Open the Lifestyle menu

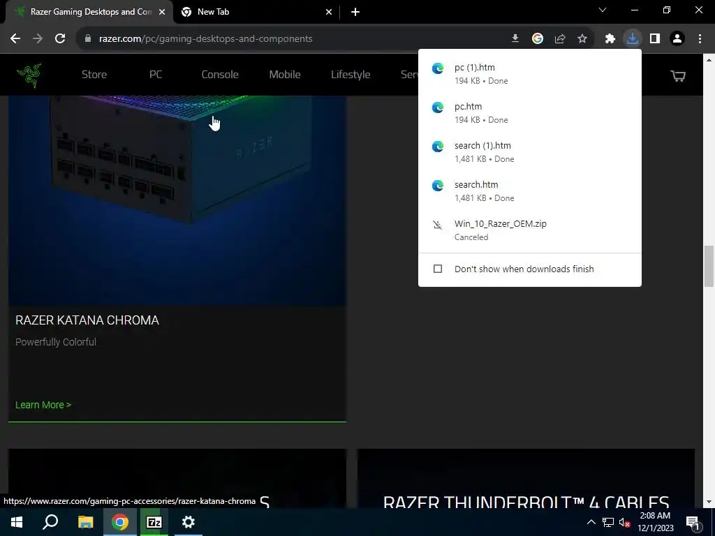pos(351,74)
